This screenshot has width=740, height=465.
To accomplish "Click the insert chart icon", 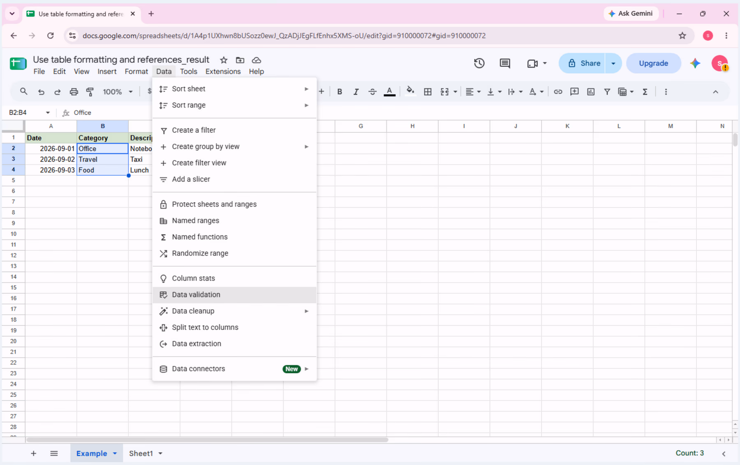I will click(x=591, y=92).
